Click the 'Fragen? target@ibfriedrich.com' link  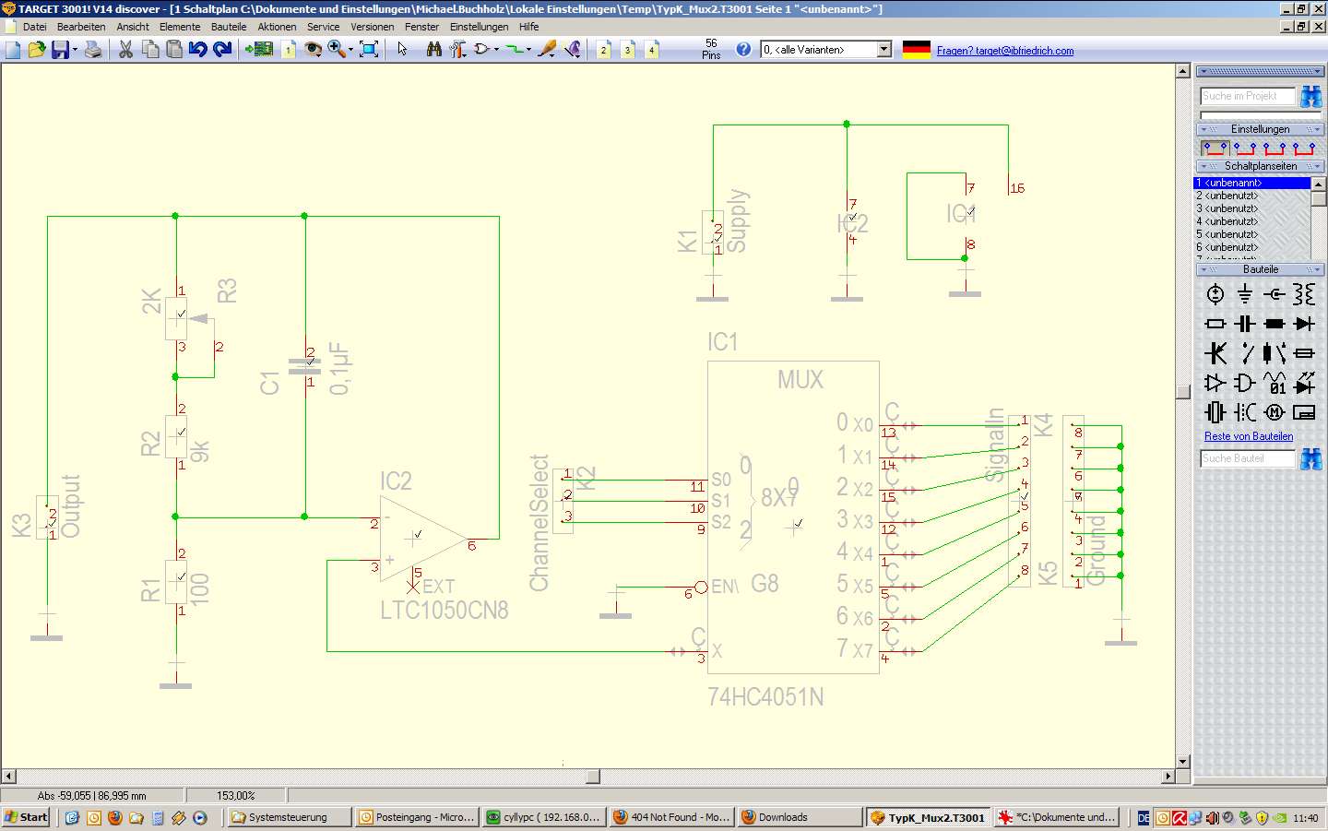pos(1005,51)
